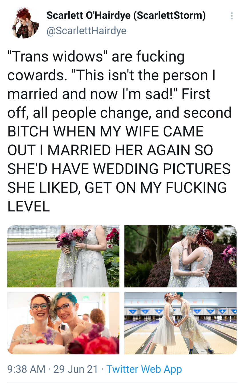Open the garden kiss photo
Viewport: 244px width, 383px height.
pyautogui.click(x=180, y=256)
